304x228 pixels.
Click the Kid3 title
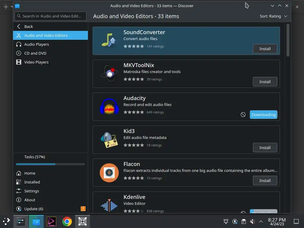coord(129,131)
